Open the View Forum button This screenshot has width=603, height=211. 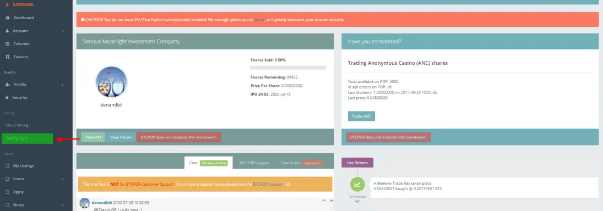[121, 137]
